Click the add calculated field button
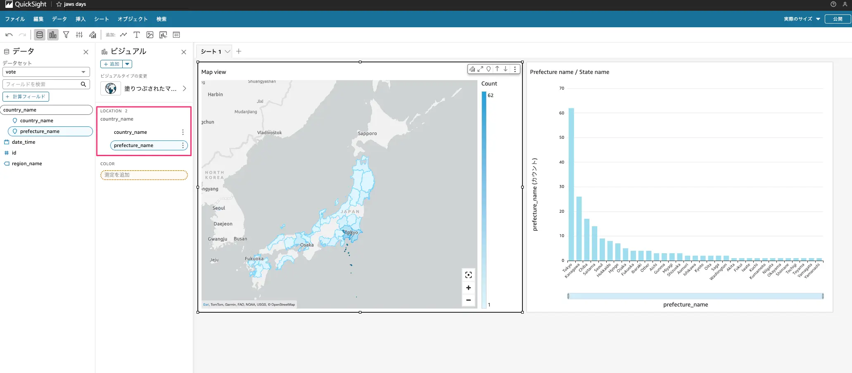 [26, 97]
